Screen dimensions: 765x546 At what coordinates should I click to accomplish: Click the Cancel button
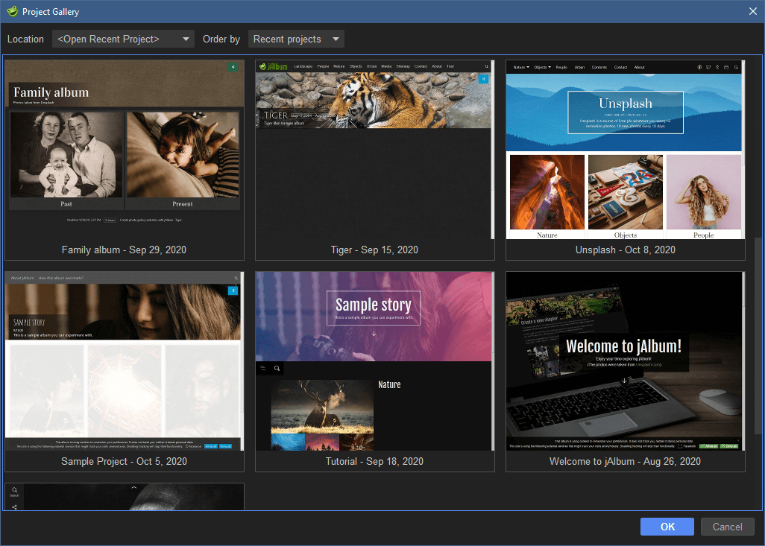pos(727,527)
